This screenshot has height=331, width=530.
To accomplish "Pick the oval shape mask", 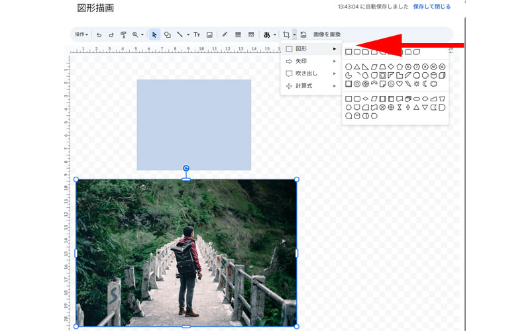I will (x=348, y=67).
